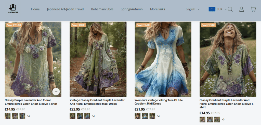Open Classy Gradient Purple Lavender T-shirt title

tap(227, 104)
